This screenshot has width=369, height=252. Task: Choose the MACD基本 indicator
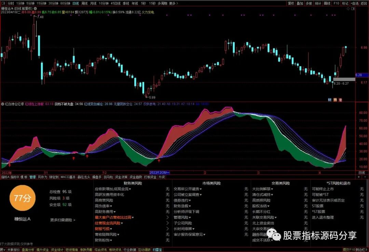pos(68,177)
